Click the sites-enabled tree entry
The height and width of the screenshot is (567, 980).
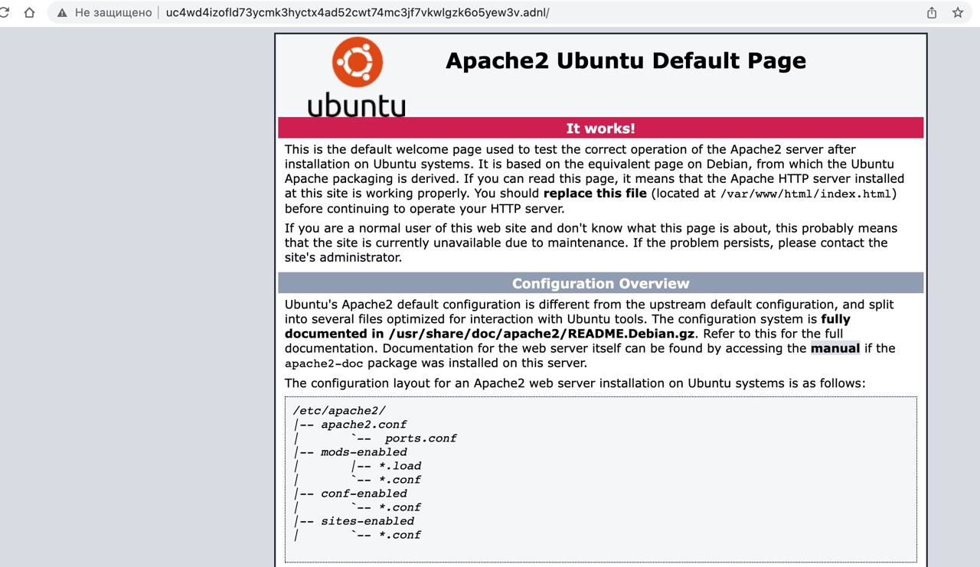tap(367, 521)
